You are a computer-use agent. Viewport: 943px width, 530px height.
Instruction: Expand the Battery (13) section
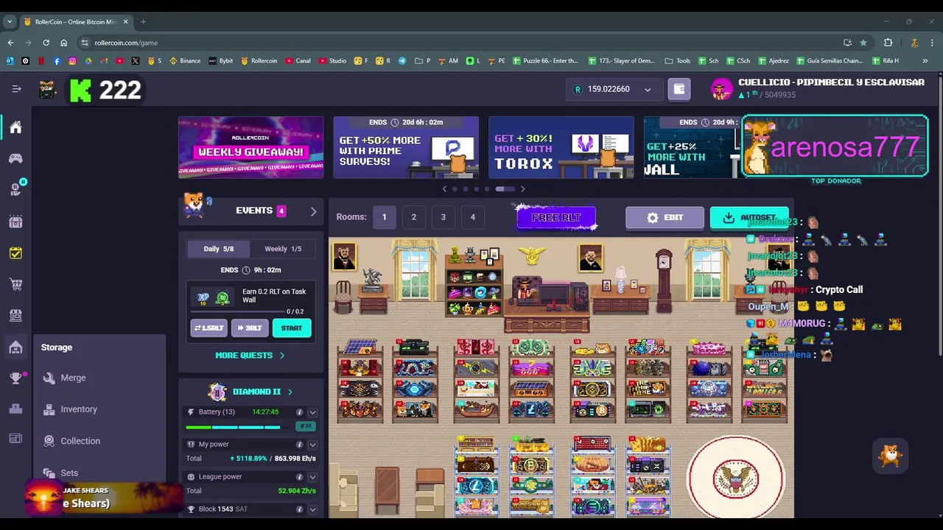point(312,412)
